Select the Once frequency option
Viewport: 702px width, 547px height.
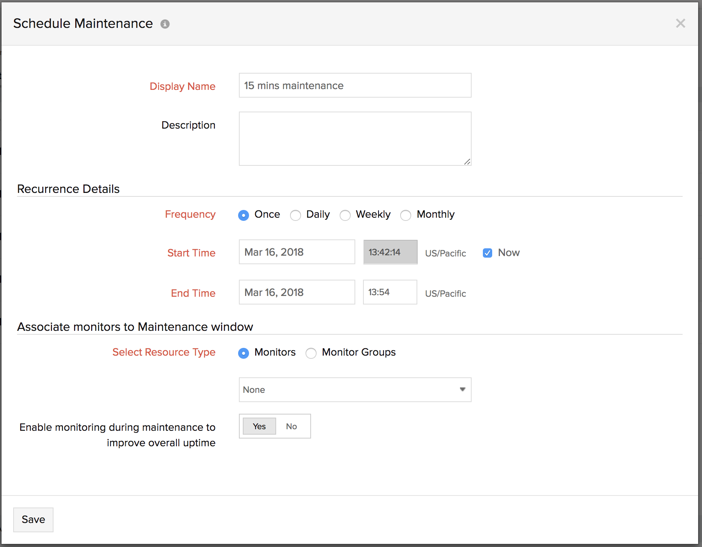tap(244, 215)
